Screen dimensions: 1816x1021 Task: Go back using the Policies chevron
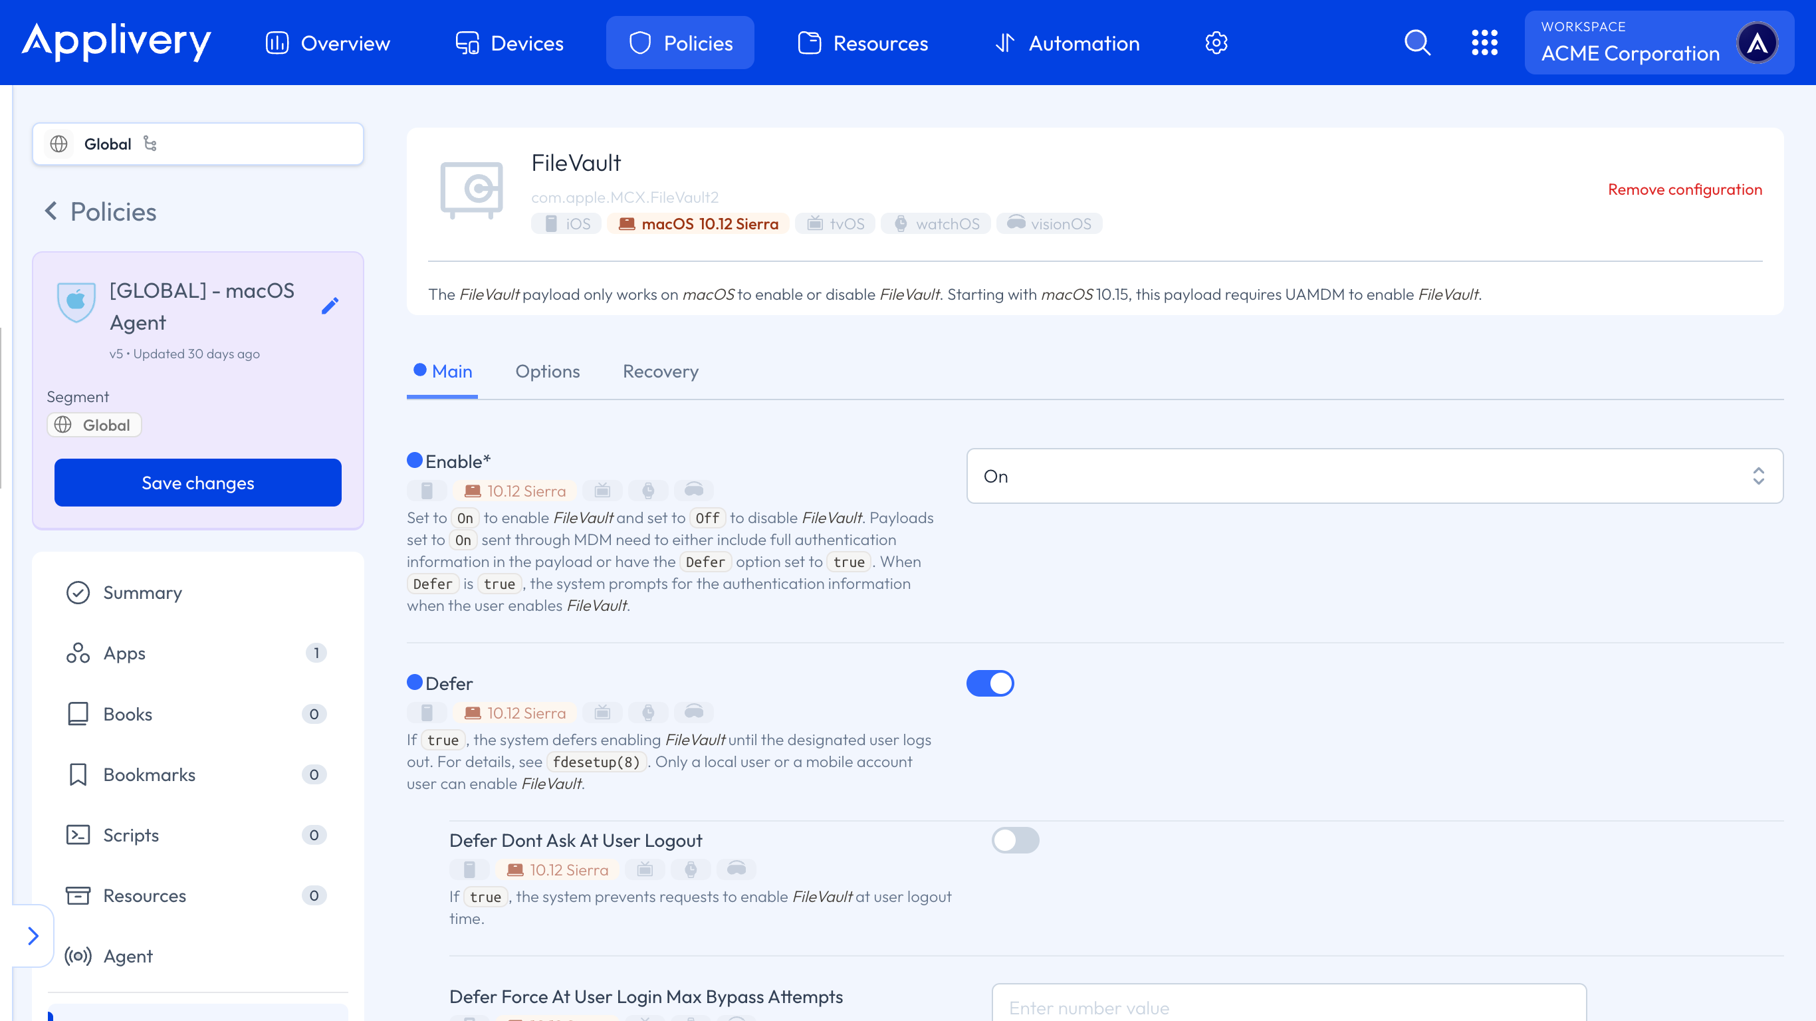[x=51, y=211]
